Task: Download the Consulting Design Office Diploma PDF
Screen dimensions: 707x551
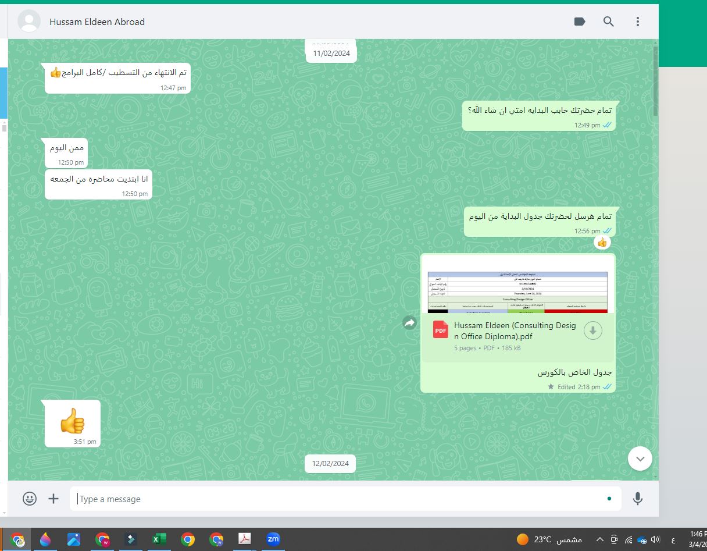Action: (592, 330)
